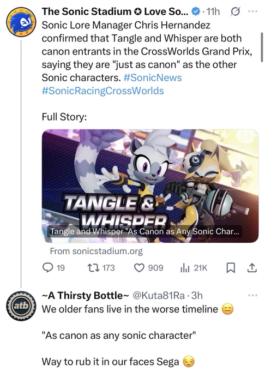This screenshot has height=371, width=265.
Task: Open A Thirsty Bottle's atb avatar
Action: point(21,306)
